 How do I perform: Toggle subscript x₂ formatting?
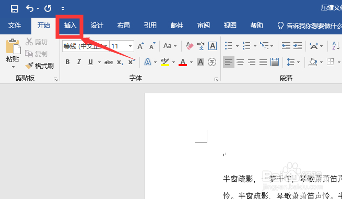coord(120,63)
